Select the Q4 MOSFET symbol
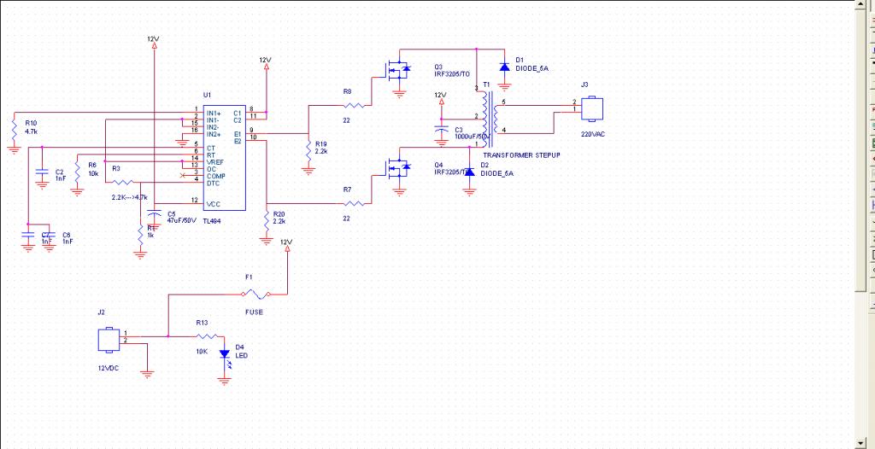 [400, 166]
